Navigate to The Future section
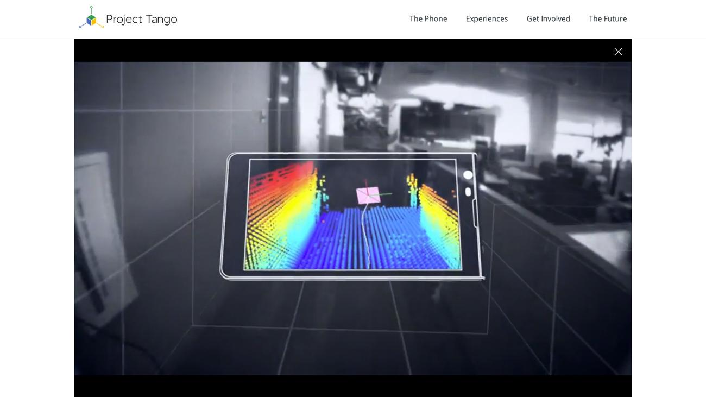This screenshot has width=706, height=397. point(608,19)
